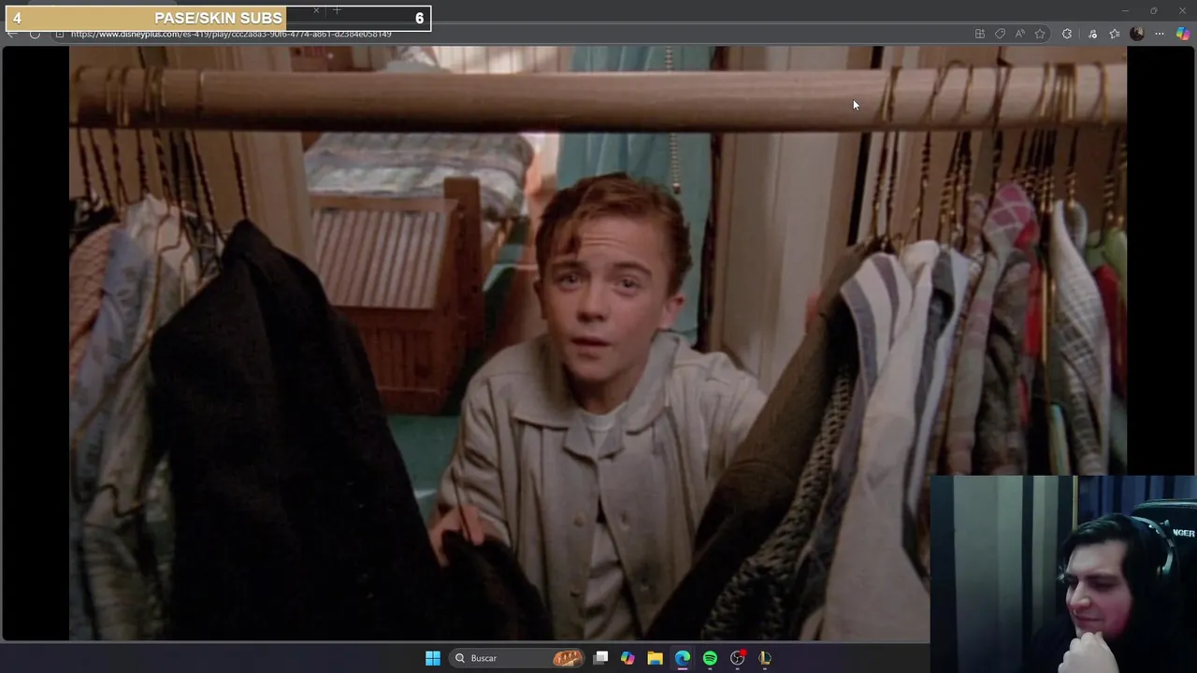
Task: Close the current browser tab
Action: (x=316, y=10)
